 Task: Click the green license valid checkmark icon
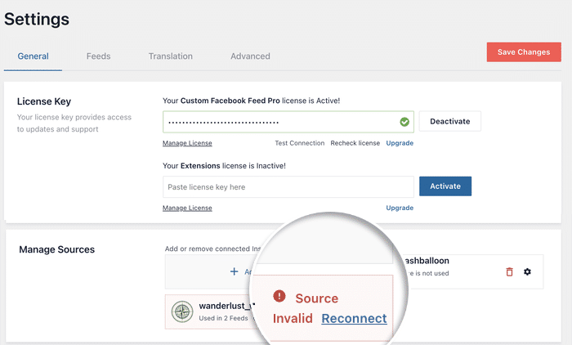click(404, 122)
